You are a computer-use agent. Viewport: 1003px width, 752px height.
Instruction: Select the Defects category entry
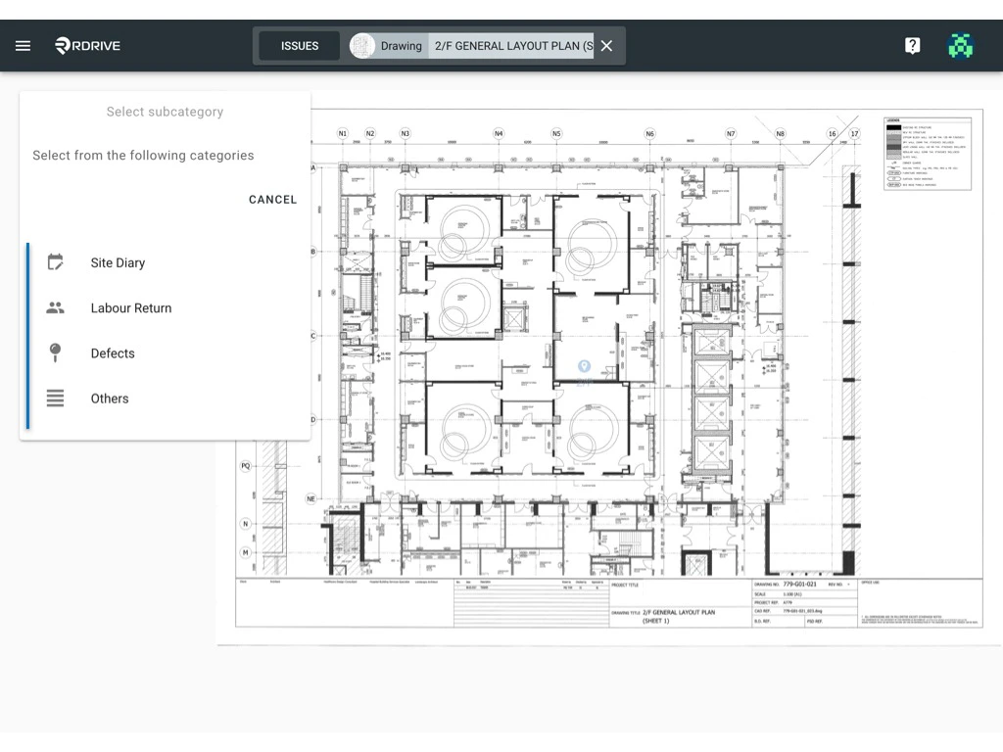pos(112,352)
